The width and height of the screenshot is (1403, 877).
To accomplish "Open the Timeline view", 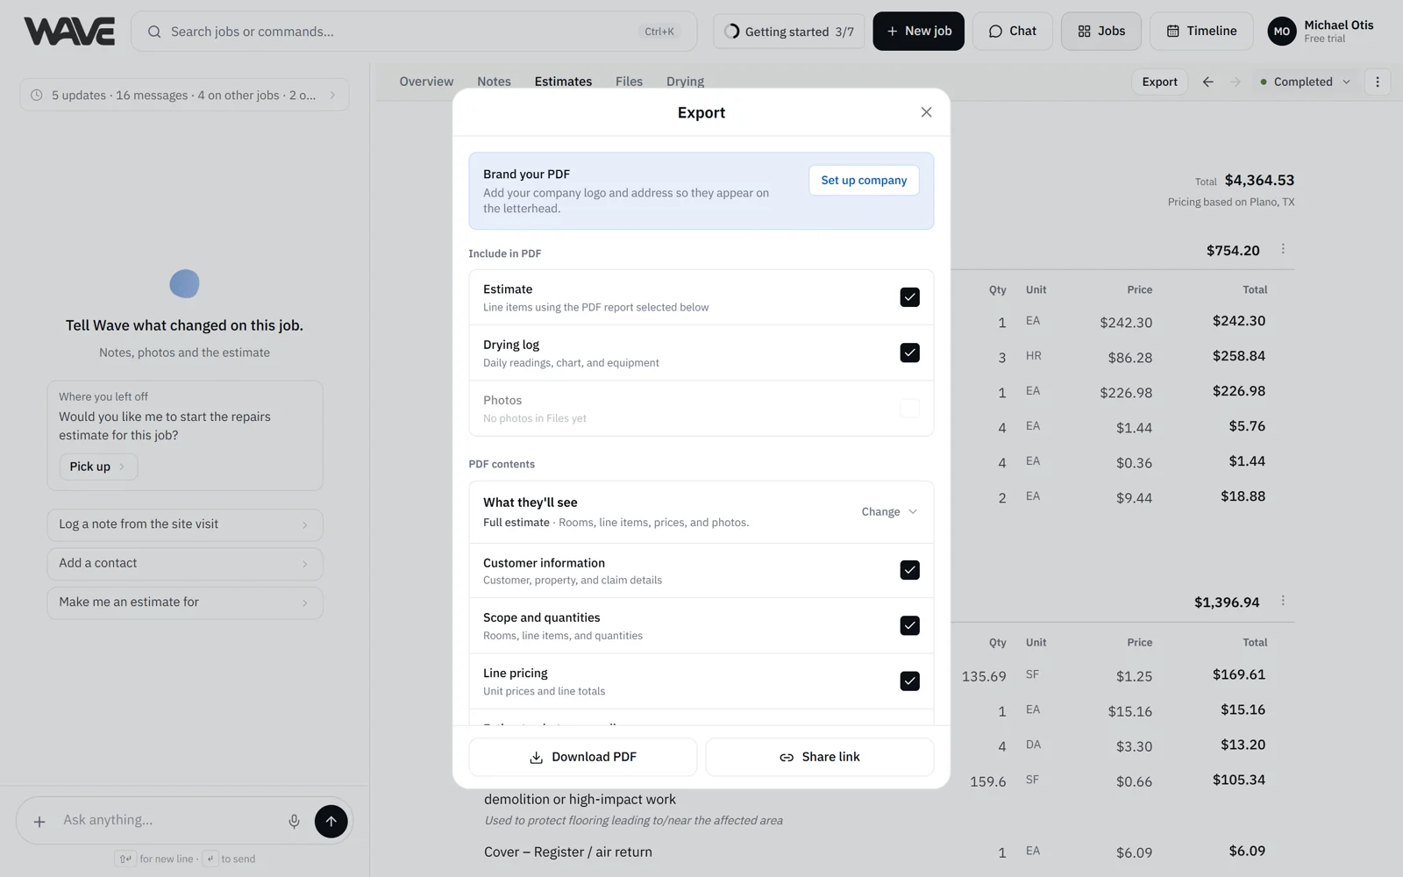I will point(1200,32).
